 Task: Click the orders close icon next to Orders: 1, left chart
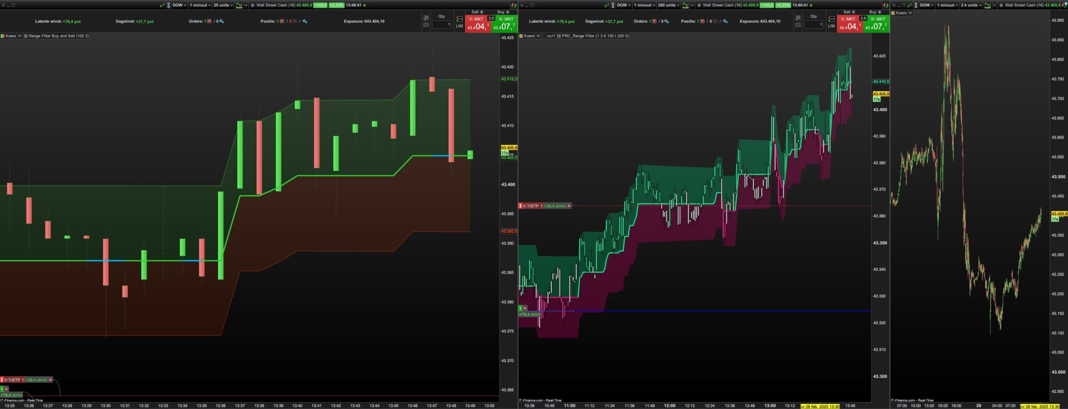tap(210, 21)
